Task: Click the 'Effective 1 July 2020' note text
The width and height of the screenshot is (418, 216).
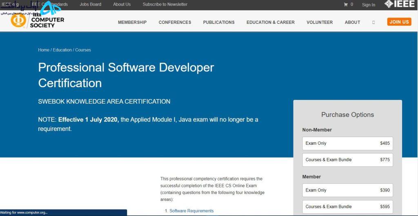Action: point(89,120)
